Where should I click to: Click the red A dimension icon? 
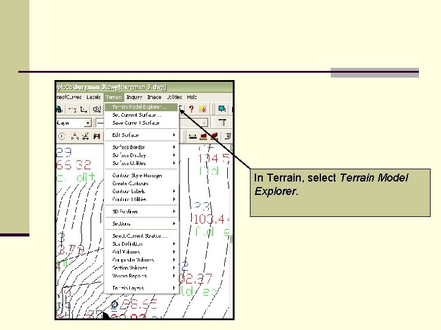click(75, 136)
